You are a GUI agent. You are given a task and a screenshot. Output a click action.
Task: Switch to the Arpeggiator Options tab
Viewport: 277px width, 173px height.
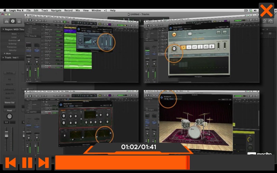click(191, 55)
